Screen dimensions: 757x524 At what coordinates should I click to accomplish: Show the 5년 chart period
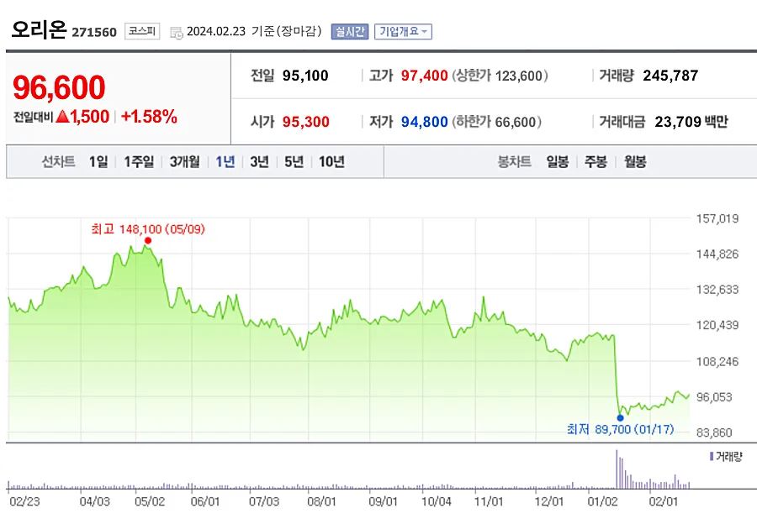[294, 161]
